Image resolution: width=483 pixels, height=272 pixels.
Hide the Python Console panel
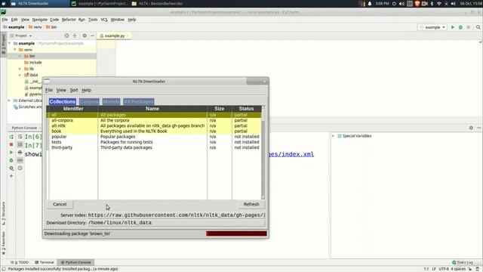pyautogui.click(x=478, y=128)
